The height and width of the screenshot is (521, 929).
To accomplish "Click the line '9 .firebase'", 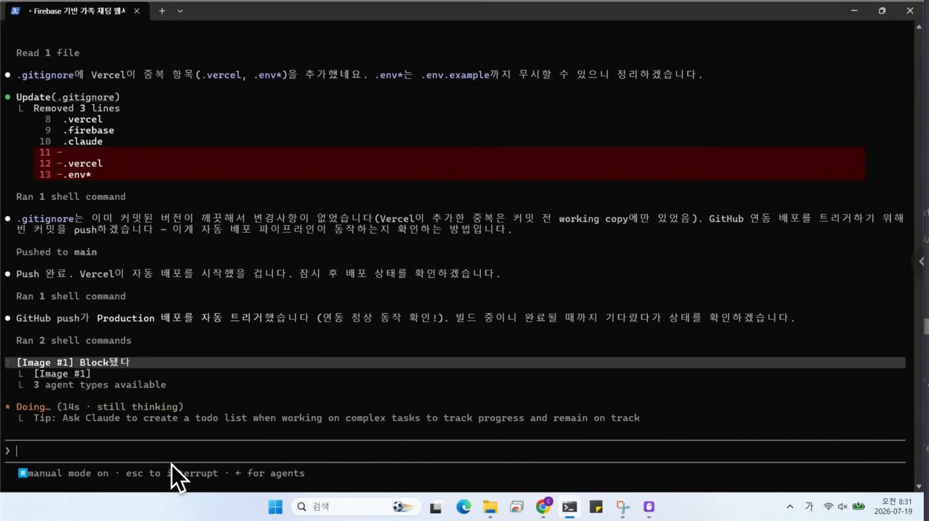I will click(80, 130).
